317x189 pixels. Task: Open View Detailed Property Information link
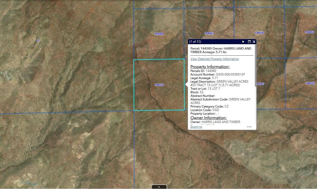tap(215, 59)
